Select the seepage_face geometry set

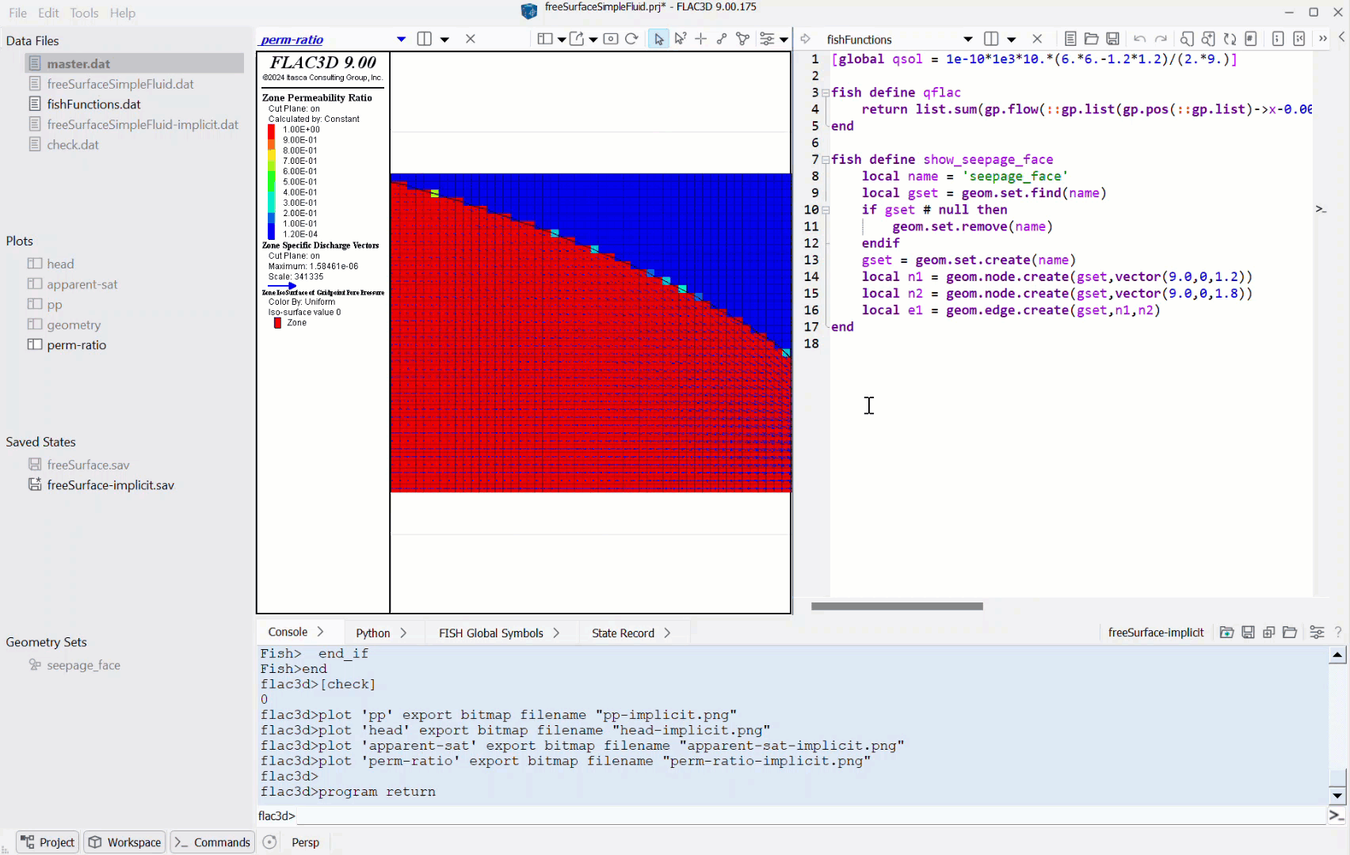tap(83, 665)
